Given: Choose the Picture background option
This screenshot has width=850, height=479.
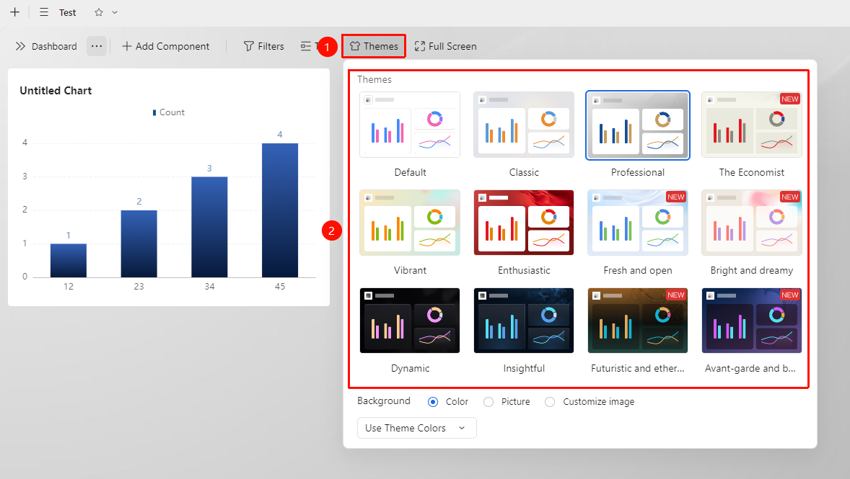Looking at the screenshot, I should (x=488, y=402).
